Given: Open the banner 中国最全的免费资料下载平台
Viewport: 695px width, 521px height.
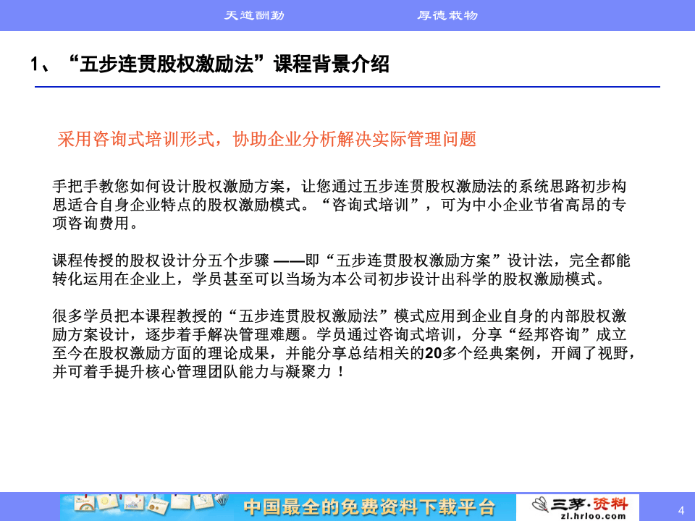Looking at the screenshot, I should point(368,507).
